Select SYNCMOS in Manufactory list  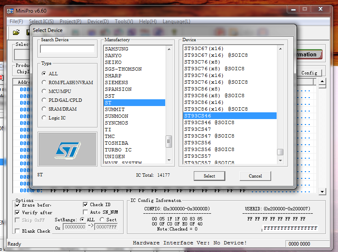point(135,123)
